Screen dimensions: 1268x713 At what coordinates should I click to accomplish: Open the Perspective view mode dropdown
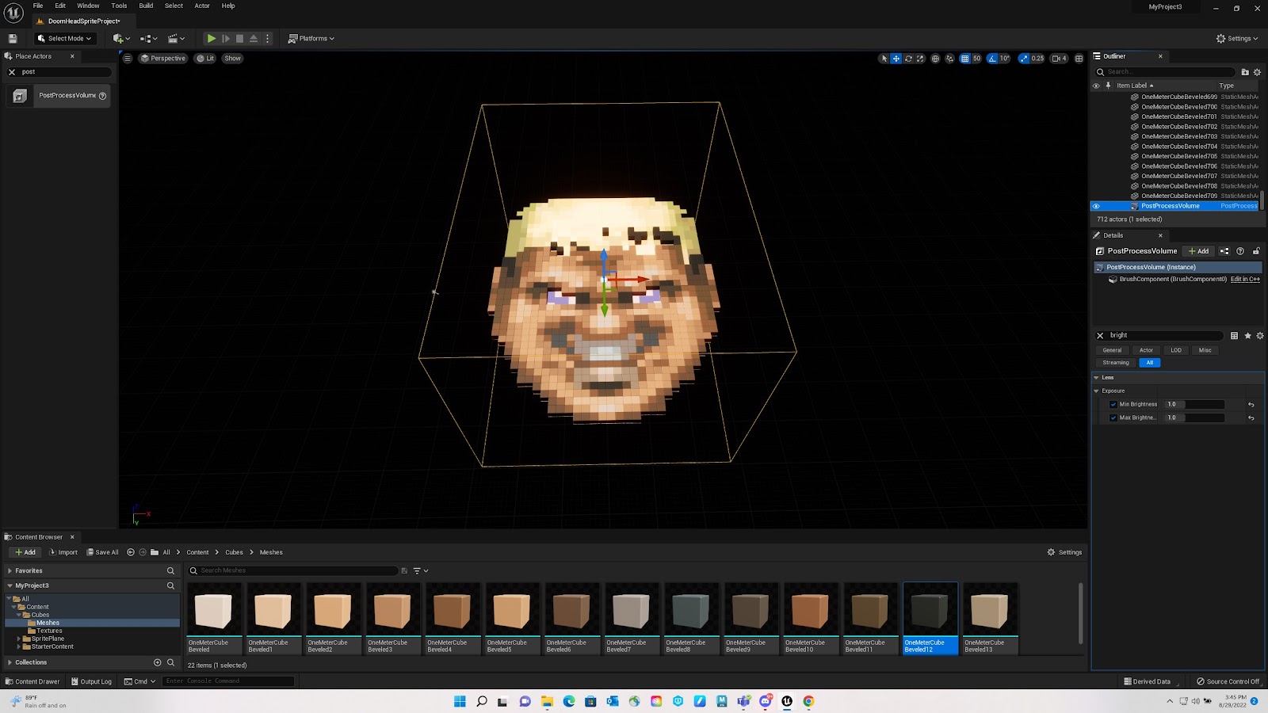(162, 59)
